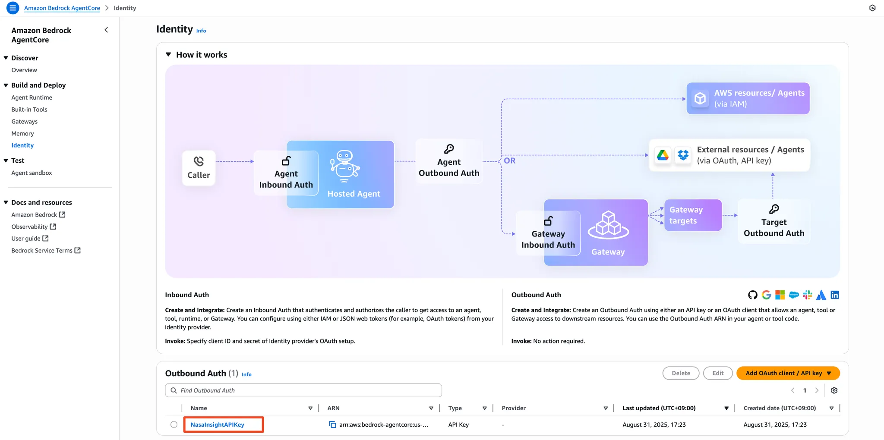Click the Salesforce provider icon
The image size is (884, 440).
(x=794, y=295)
